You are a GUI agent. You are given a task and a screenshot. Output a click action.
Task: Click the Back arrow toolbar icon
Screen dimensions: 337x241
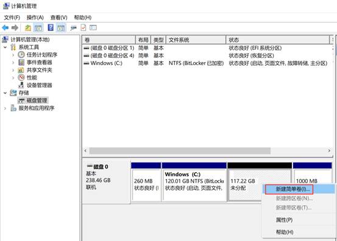5,27
